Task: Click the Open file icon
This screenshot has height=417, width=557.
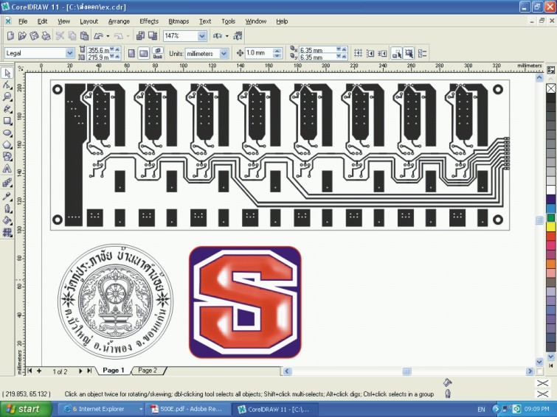Action: (22, 36)
